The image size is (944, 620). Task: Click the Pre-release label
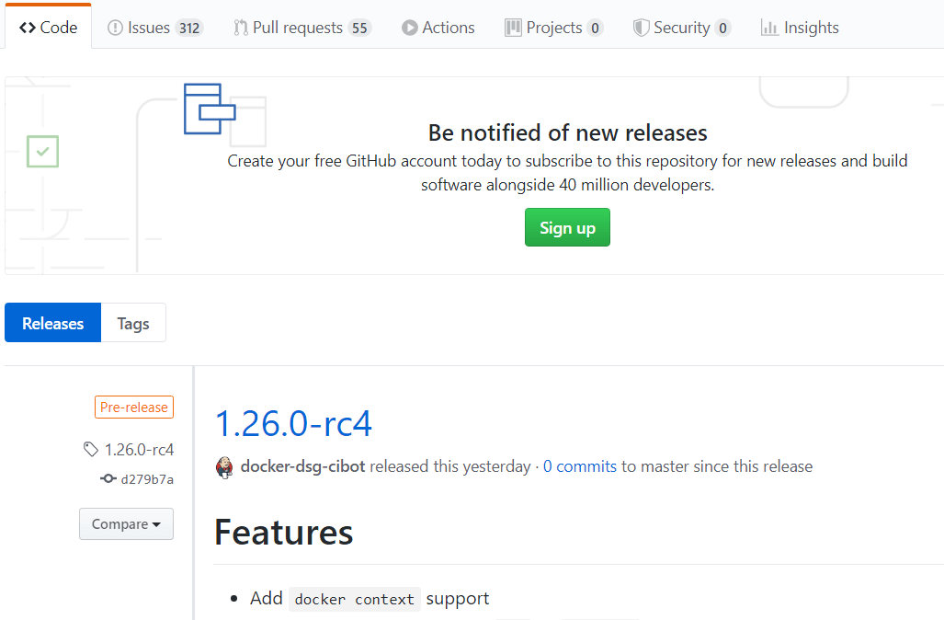pos(133,408)
